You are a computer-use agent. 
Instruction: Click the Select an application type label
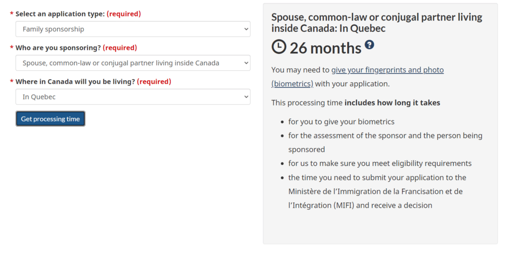click(60, 14)
